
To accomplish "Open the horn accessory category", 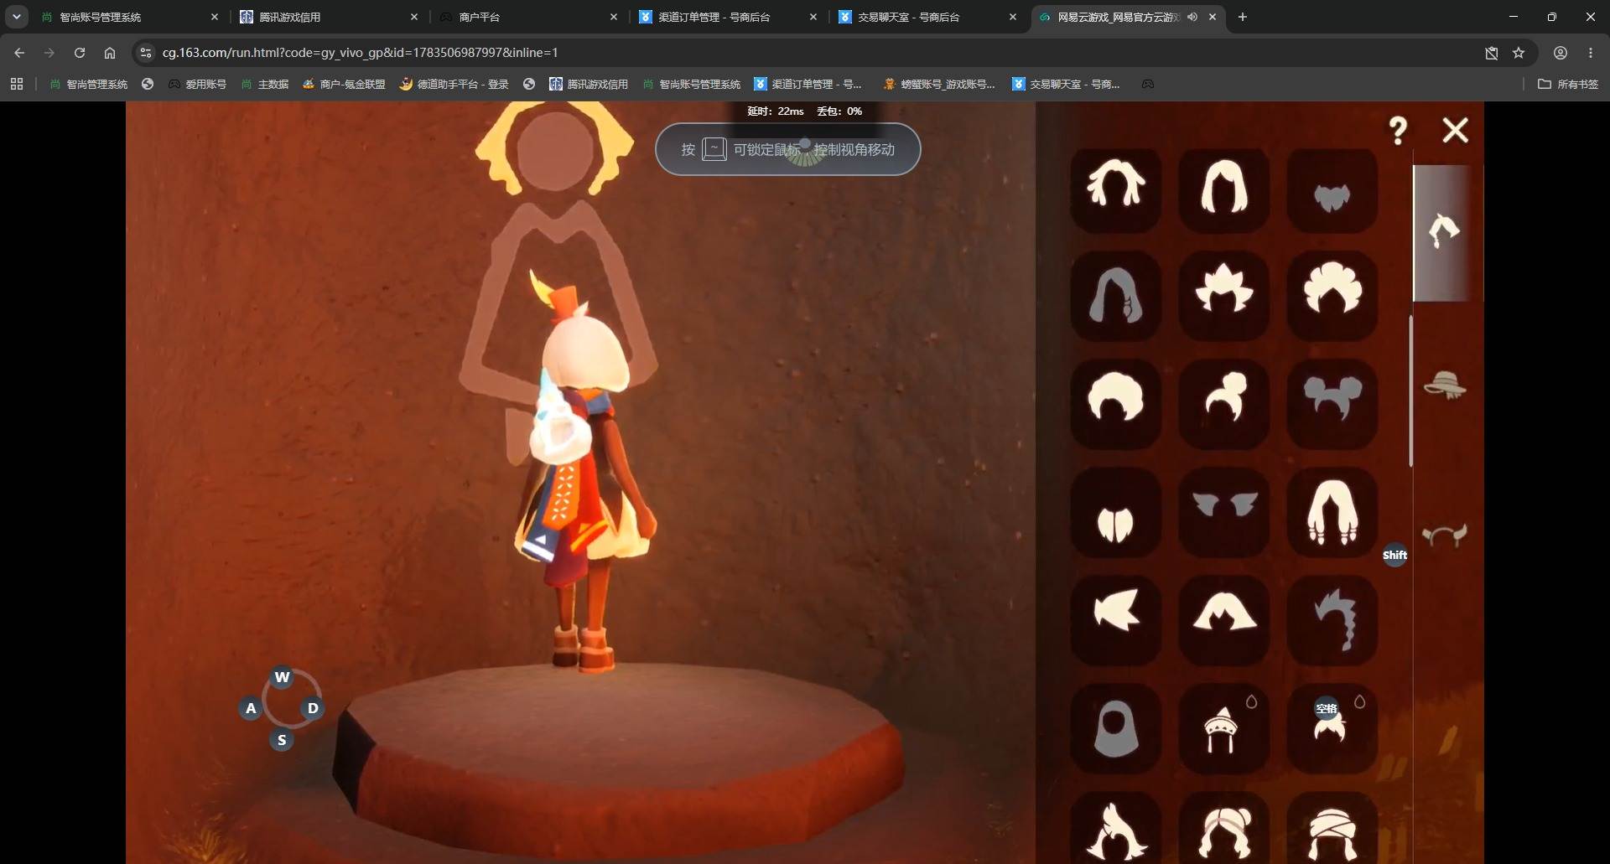I will coord(1445,534).
